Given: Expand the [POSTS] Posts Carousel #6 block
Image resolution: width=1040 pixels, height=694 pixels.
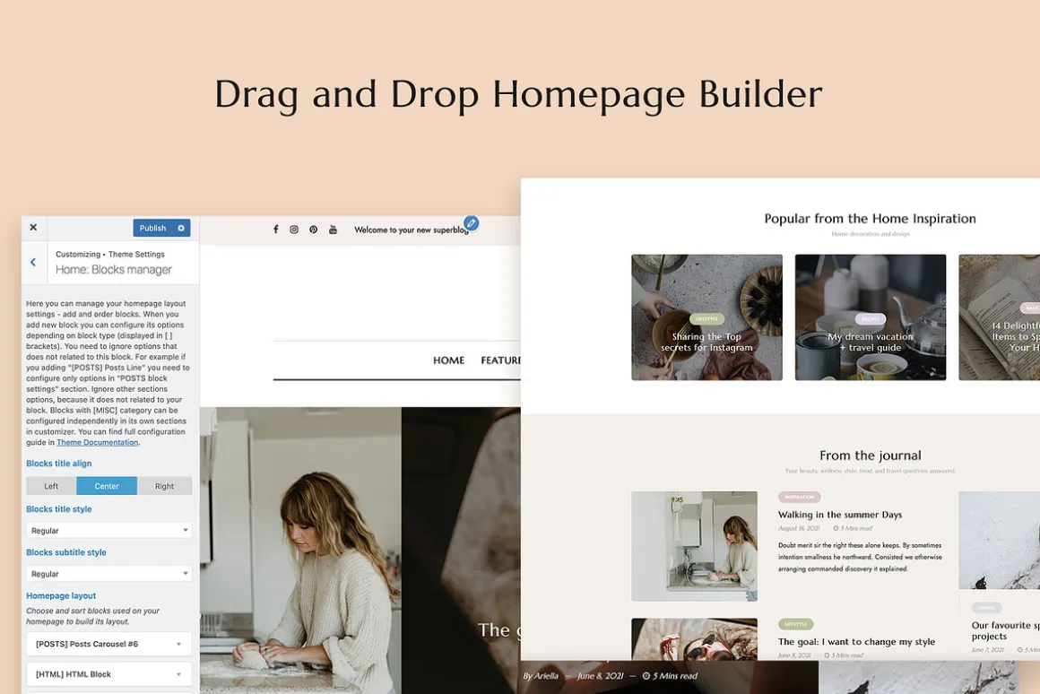Looking at the screenshot, I should coord(109,645).
